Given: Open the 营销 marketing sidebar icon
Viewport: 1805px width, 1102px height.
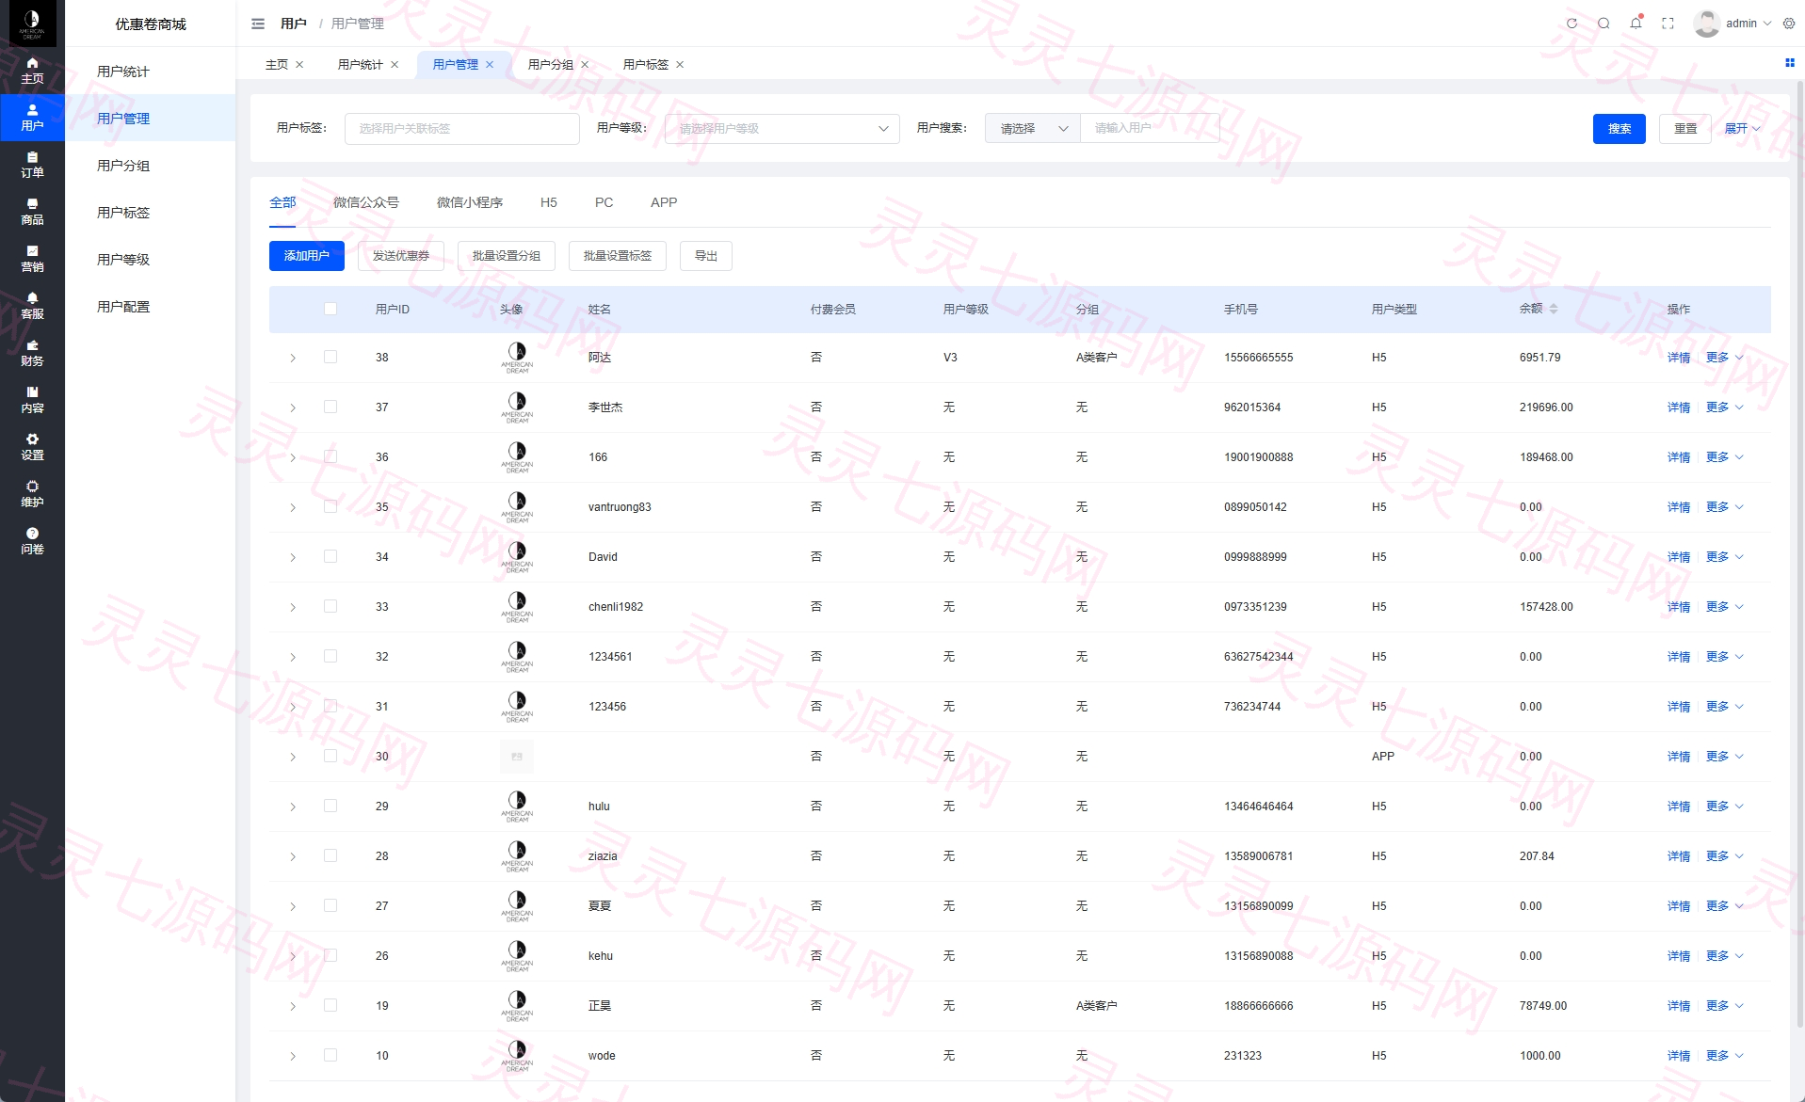Looking at the screenshot, I should click(32, 259).
